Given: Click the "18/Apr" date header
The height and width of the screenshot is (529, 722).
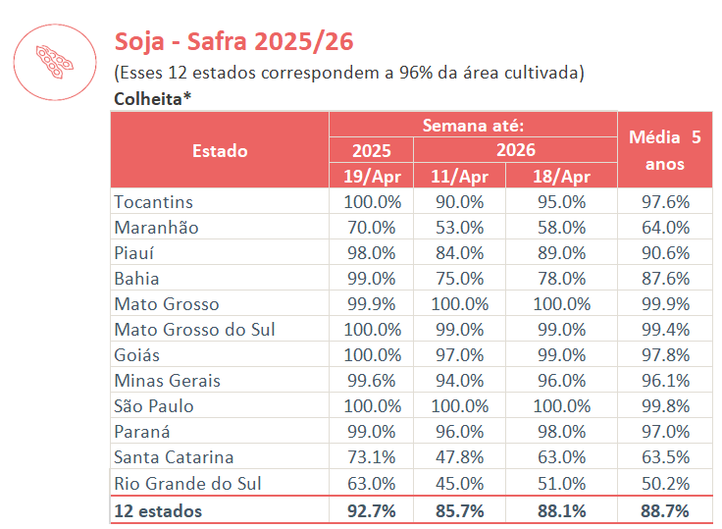Looking at the screenshot, I should (x=561, y=176).
